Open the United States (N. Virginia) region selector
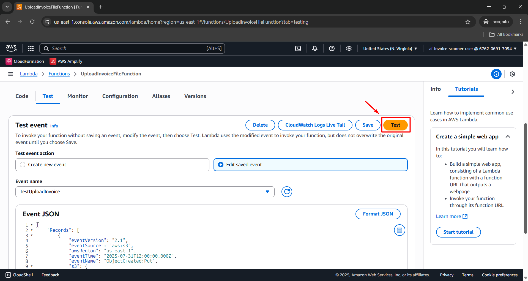 coord(390,48)
